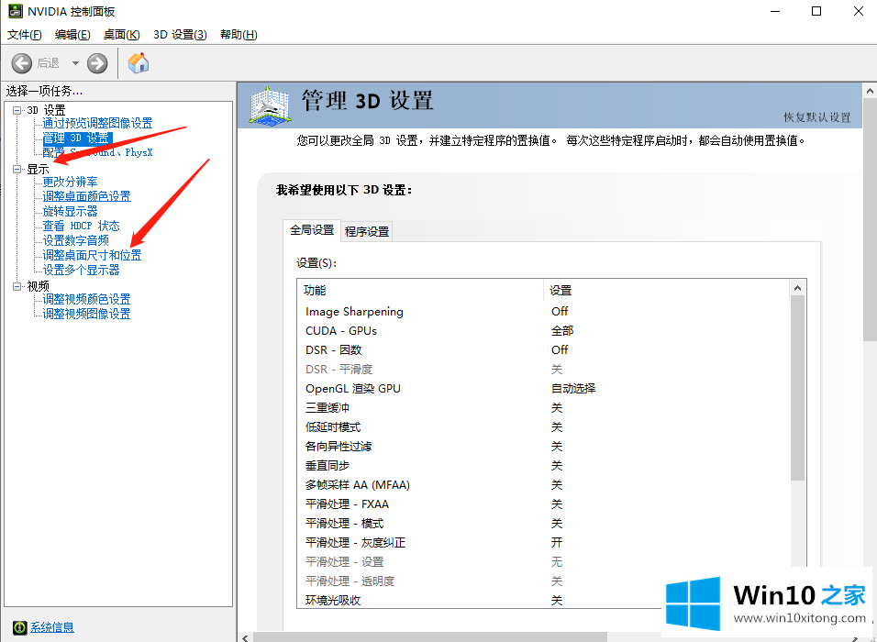Select 调整视频图像设置
This screenshot has height=642, width=877.
click(x=87, y=314)
